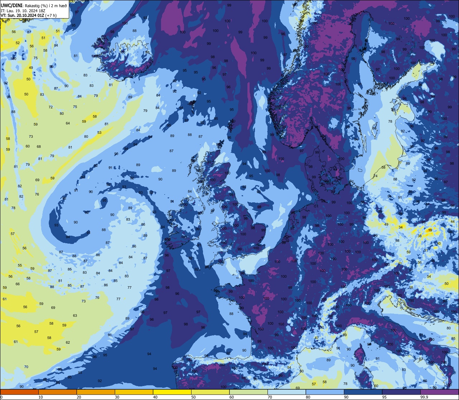
Task: Click the legend tick label '10'
Action: pyautogui.click(x=41, y=397)
